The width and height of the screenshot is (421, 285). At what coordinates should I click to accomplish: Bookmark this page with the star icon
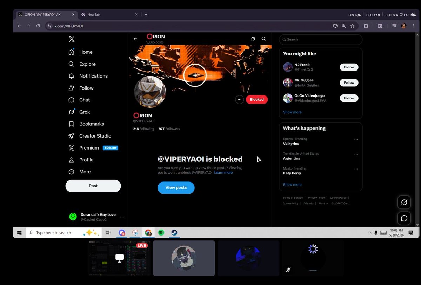[x=352, y=26]
